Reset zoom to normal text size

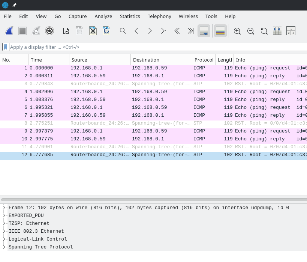pos(264,31)
